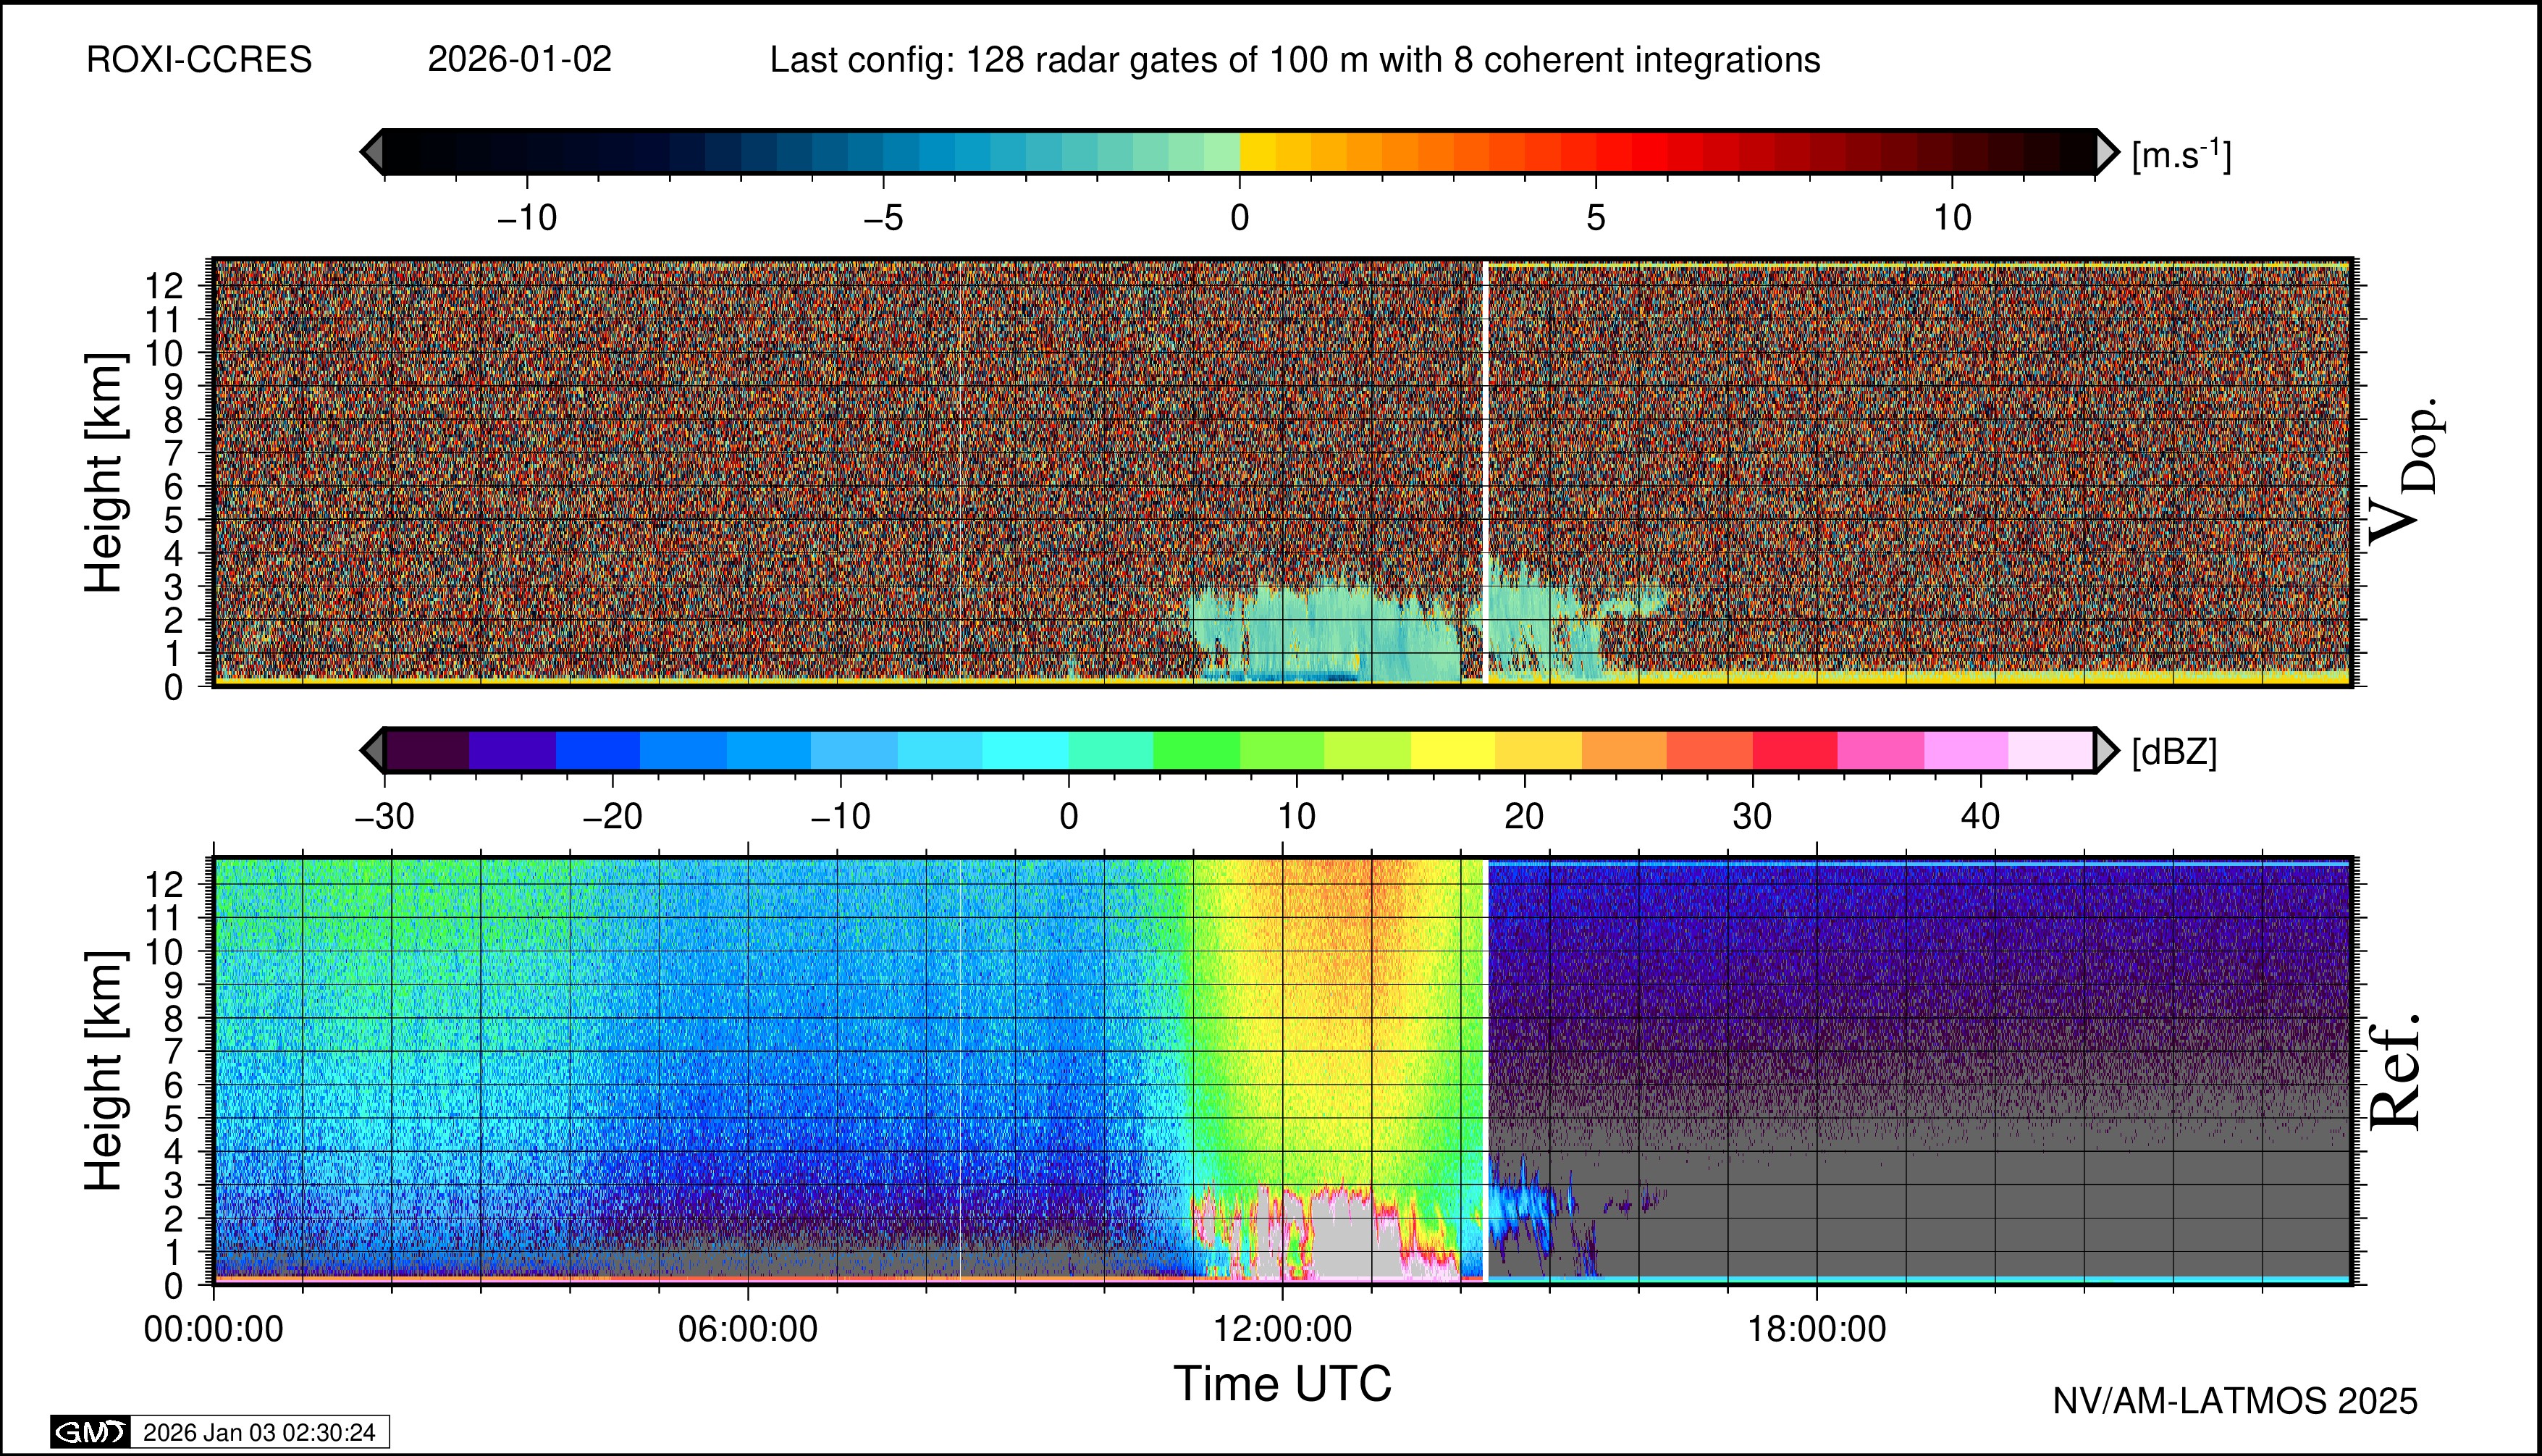
Task: Click the 12:00:00 time axis label
Action: point(1282,1329)
